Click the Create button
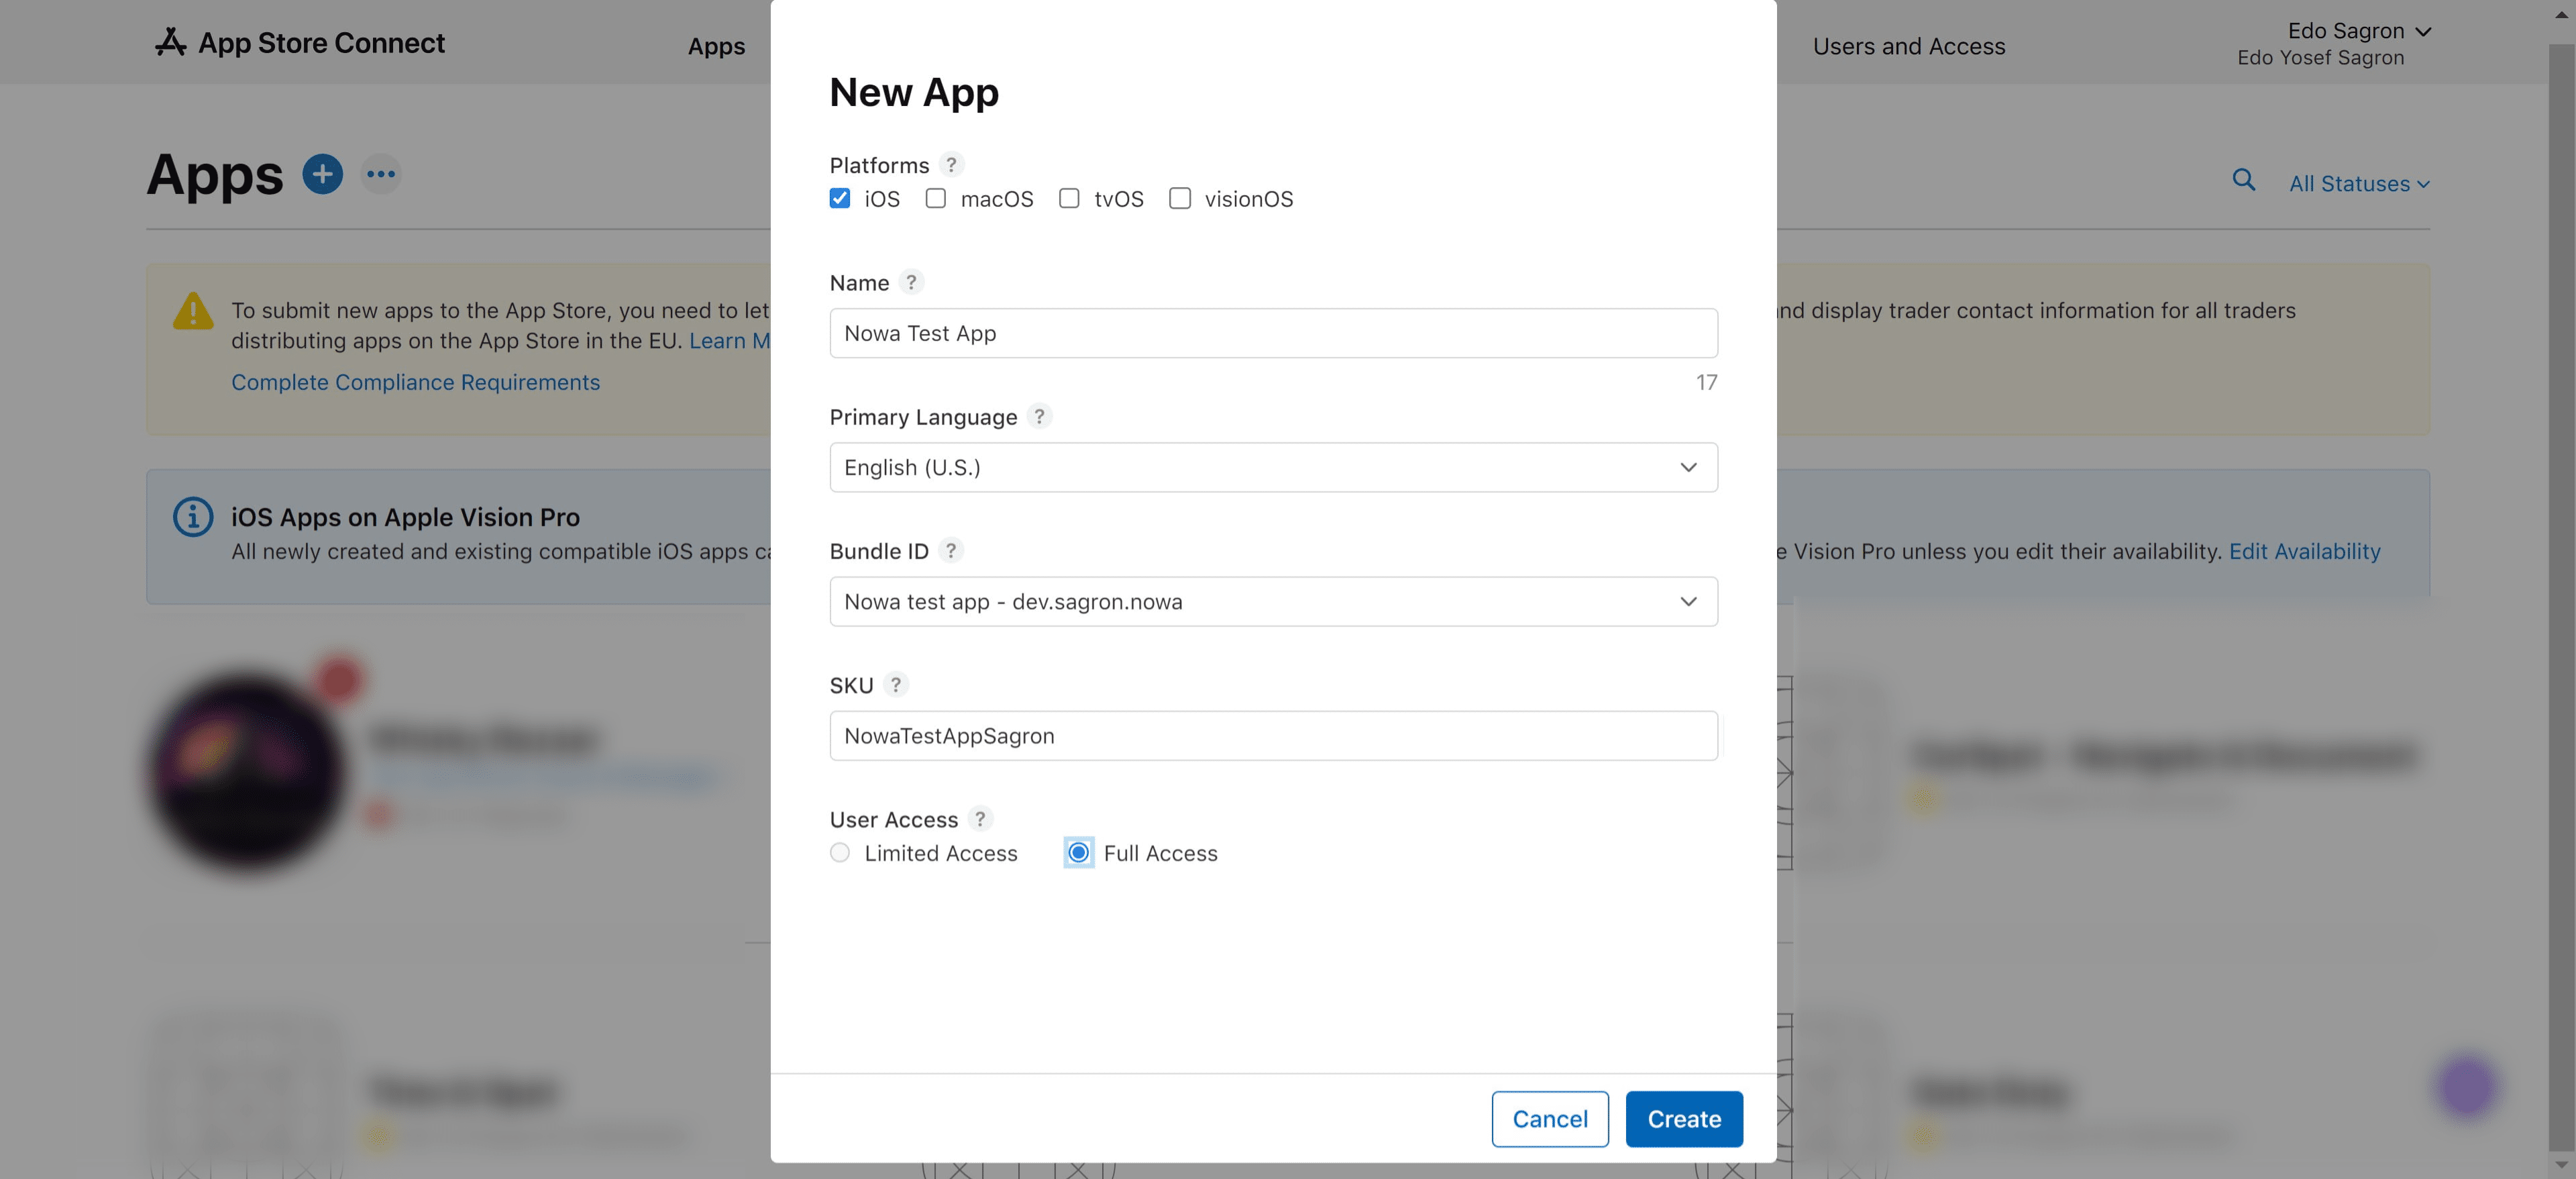 [x=1683, y=1118]
